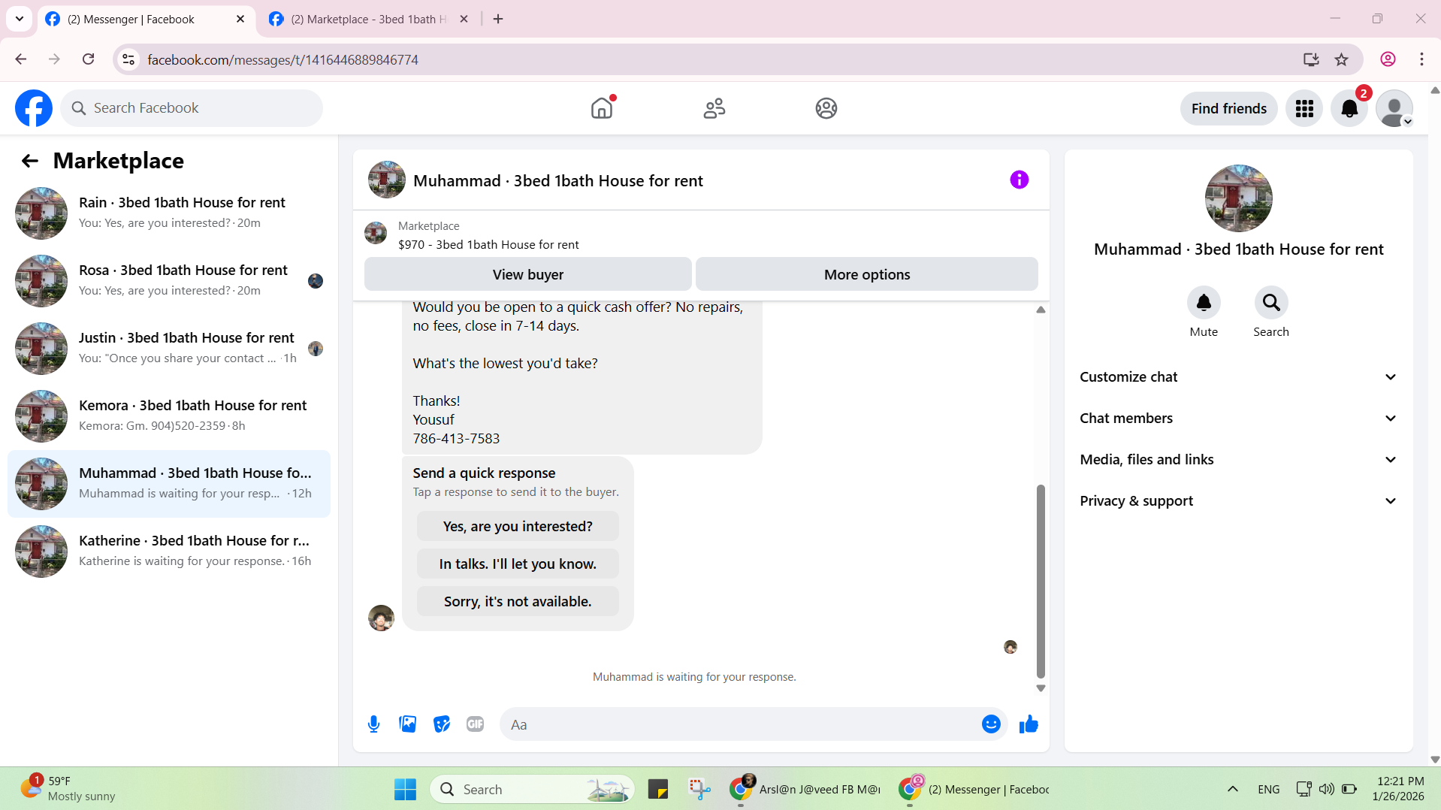
Task: Attach a photo or file
Action: pos(408,724)
